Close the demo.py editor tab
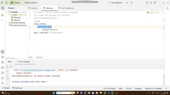Viewport: 170px width, 95px height. 55,8
